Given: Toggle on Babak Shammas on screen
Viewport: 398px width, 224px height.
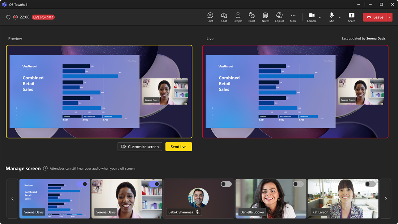Looking at the screenshot, I should pyautogui.click(x=226, y=184).
